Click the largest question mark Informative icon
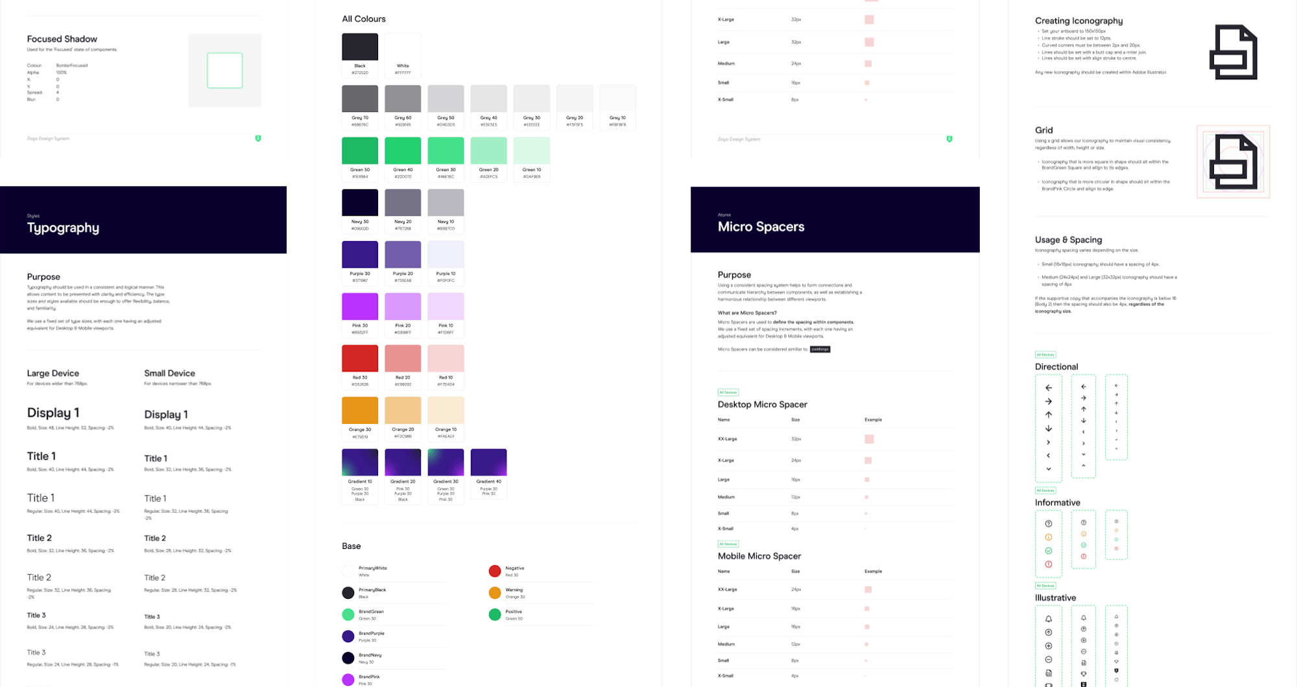Viewport: 1297px width, 687px height. 1049,524
